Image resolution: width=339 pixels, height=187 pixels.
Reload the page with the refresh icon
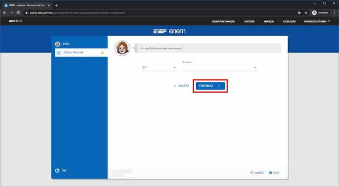pos(18,13)
